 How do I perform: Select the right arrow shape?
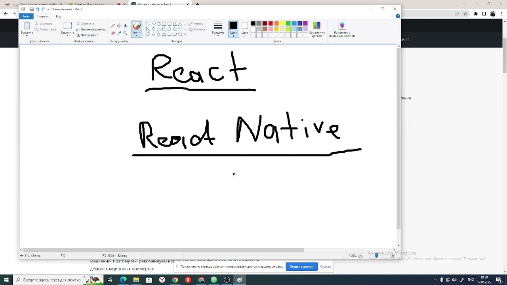point(170,29)
